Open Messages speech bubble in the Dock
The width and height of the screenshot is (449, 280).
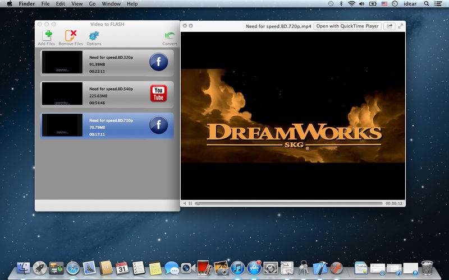tap(172, 268)
